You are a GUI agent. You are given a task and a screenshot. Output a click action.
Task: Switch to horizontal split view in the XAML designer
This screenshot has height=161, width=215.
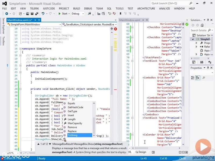coord(183,152)
